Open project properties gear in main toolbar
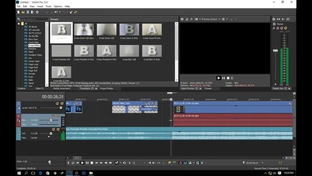 point(37,12)
